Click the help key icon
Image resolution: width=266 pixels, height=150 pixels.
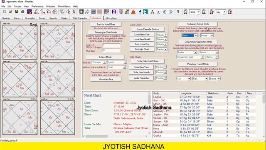[178, 12]
